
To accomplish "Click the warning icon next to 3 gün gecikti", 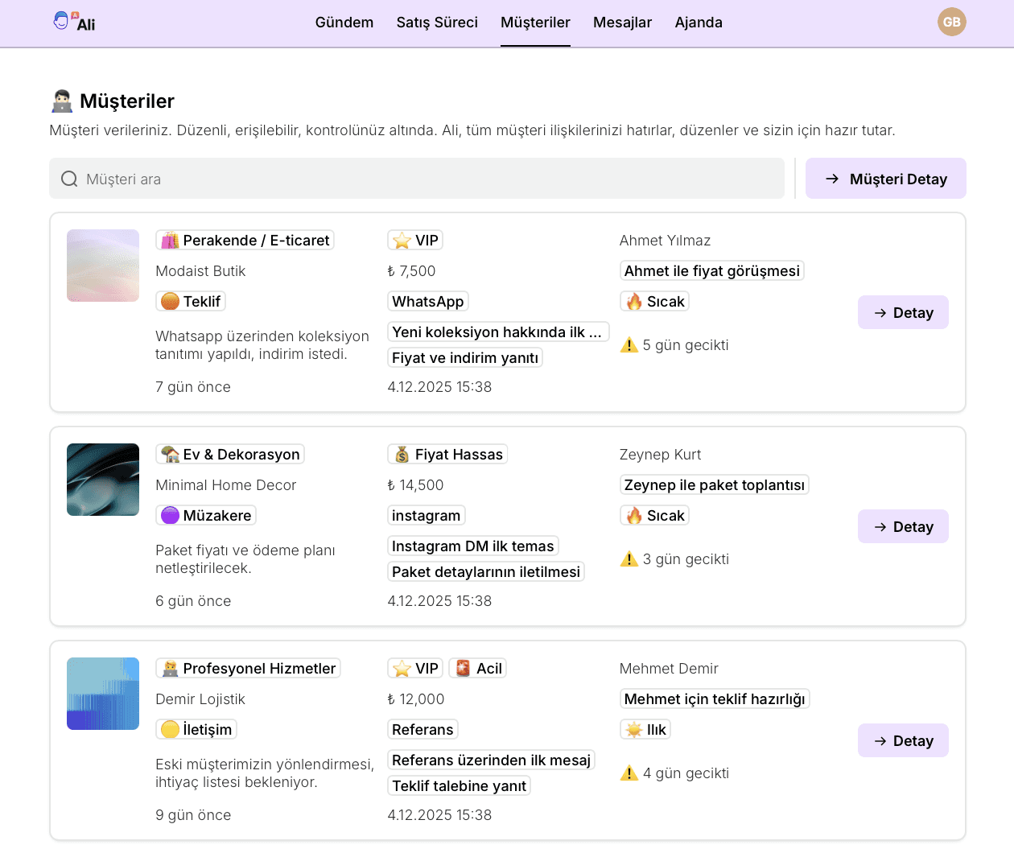I will pos(629,559).
